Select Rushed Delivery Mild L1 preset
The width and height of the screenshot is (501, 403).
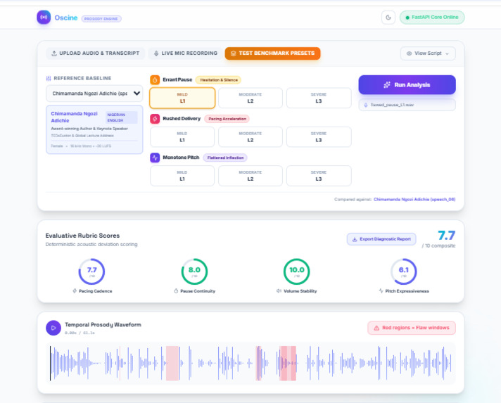point(182,137)
